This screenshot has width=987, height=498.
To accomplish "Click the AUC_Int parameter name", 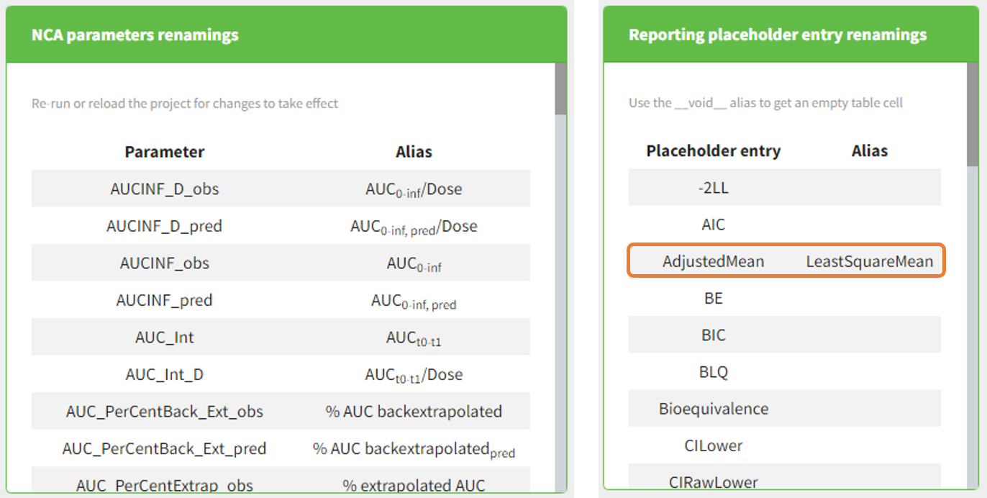I will pos(164,336).
